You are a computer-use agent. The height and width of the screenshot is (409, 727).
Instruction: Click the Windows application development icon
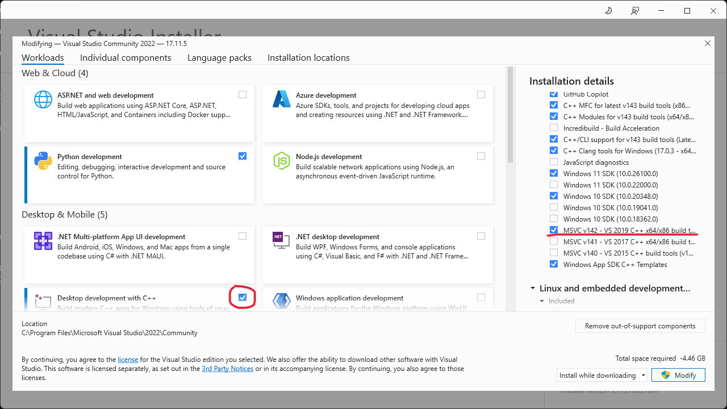coord(282,301)
